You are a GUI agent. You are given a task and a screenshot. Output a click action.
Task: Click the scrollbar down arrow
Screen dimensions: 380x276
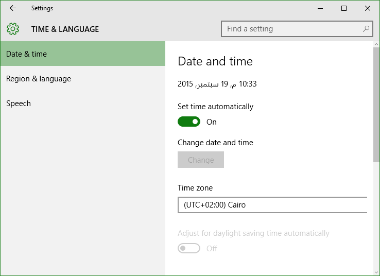click(376, 272)
